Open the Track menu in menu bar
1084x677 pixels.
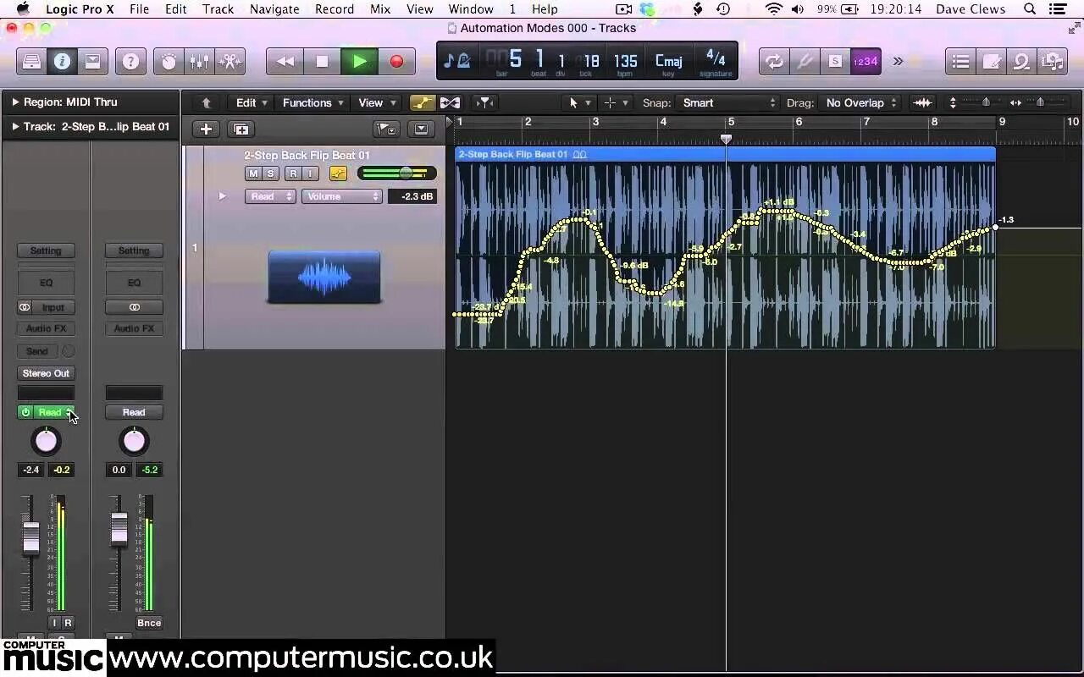pos(218,9)
